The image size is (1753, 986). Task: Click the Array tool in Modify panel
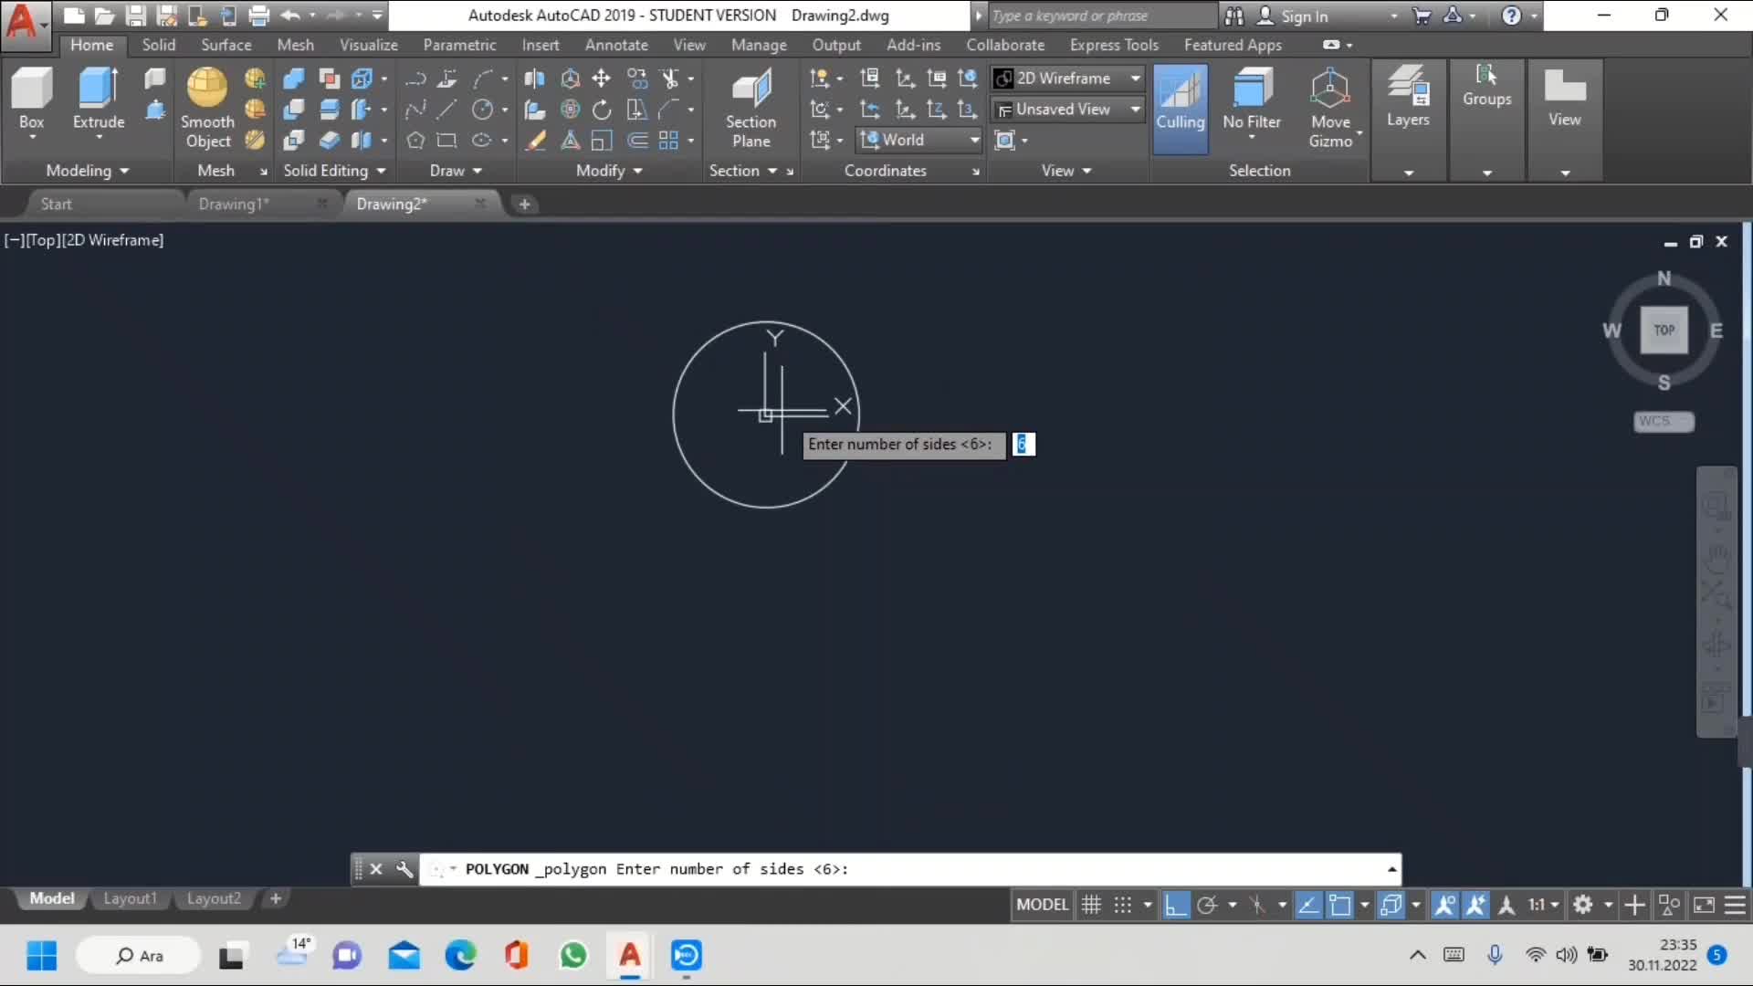tap(668, 141)
